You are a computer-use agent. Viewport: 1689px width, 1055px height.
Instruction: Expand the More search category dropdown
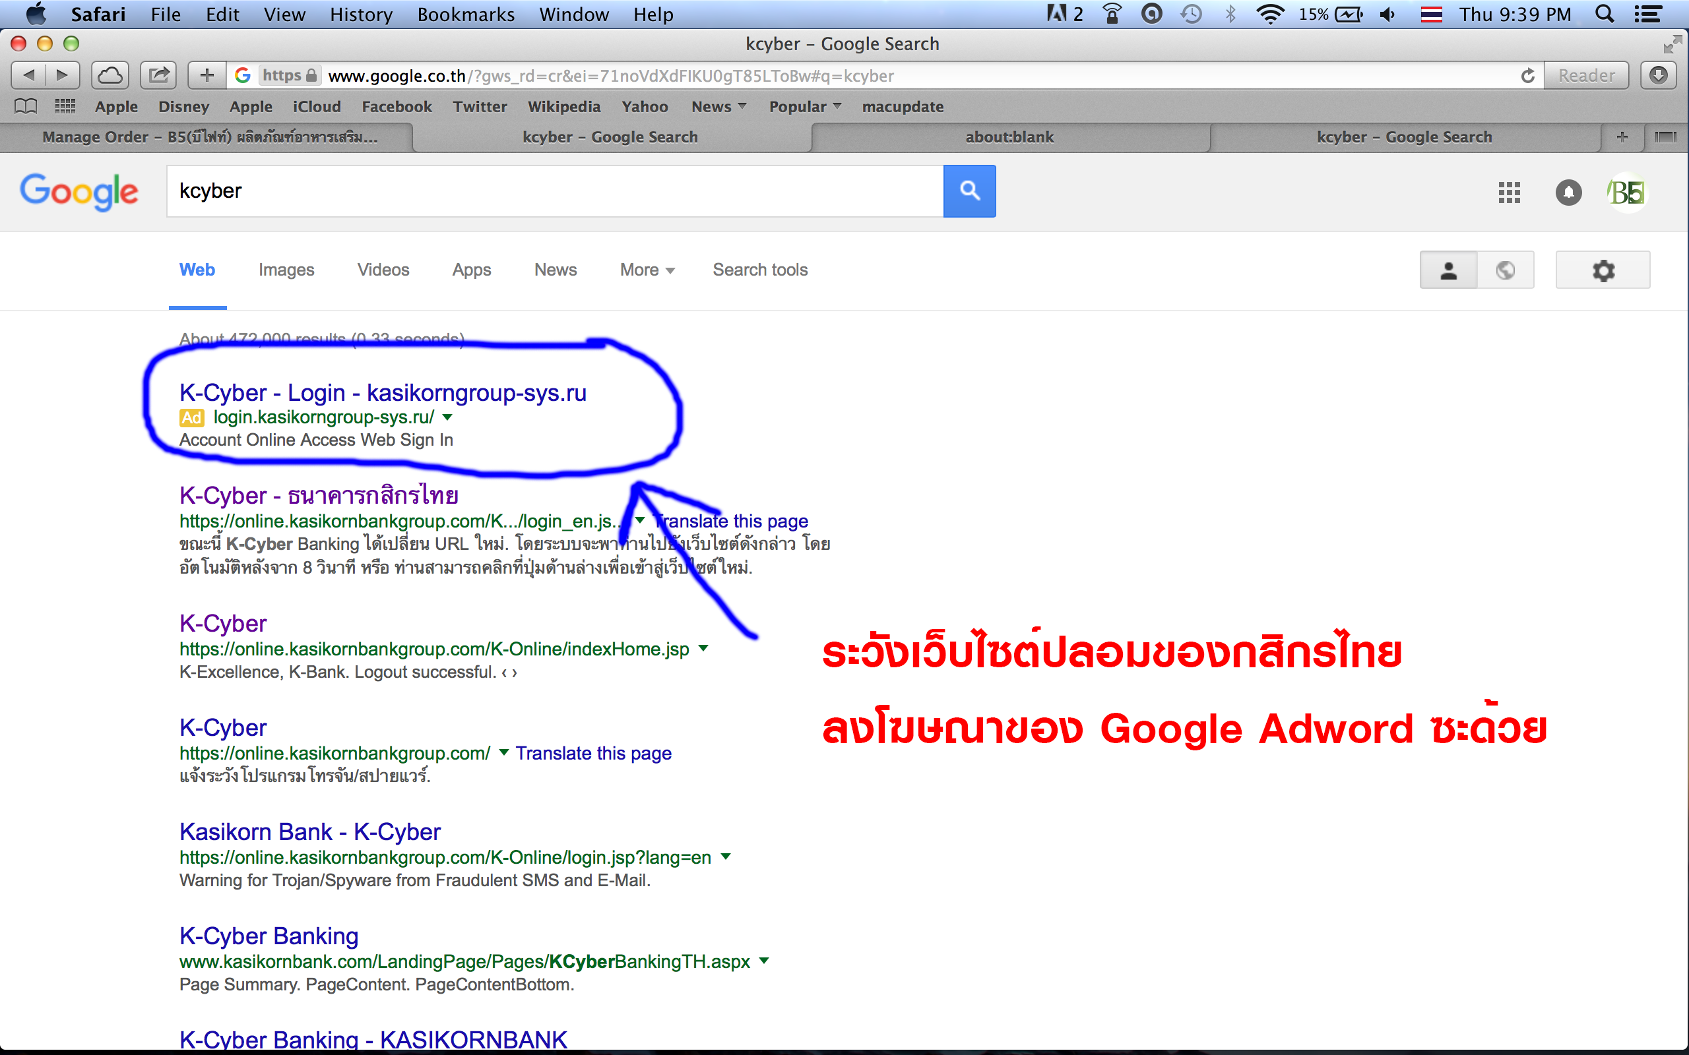647,270
